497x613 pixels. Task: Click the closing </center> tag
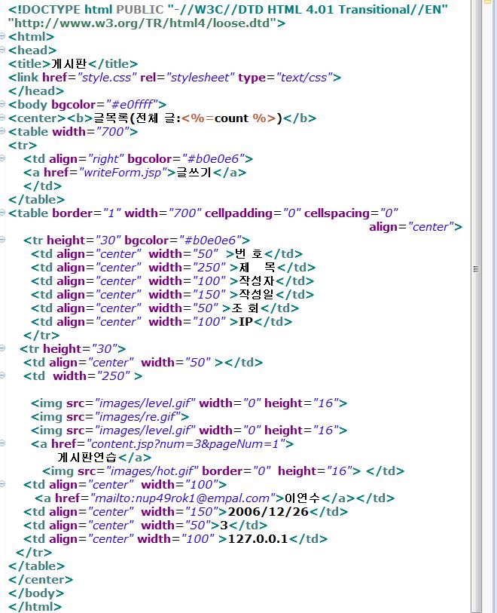(x=41, y=579)
